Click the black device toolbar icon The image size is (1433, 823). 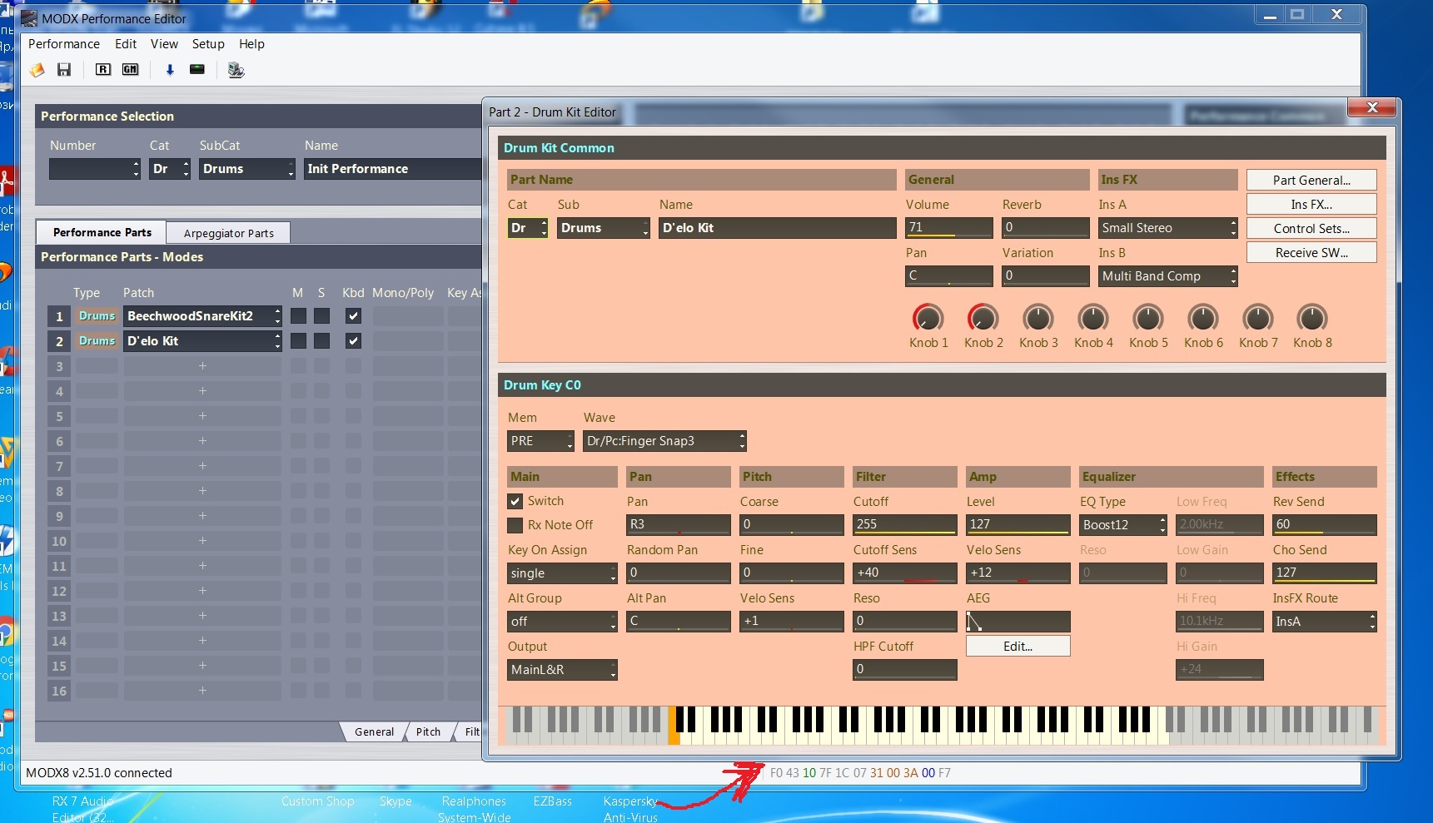click(197, 69)
